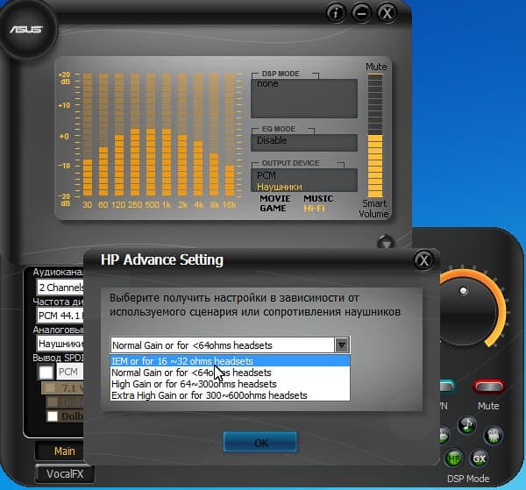Open the 2 Channels audio channel dropdown
This screenshot has width=526, height=490.
click(60, 288)
